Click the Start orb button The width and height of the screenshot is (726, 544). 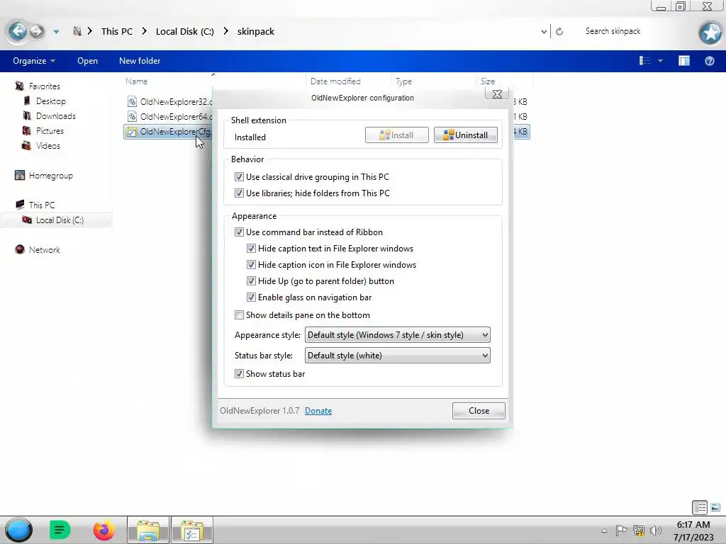pyautogui.click(x=19, y=530)
